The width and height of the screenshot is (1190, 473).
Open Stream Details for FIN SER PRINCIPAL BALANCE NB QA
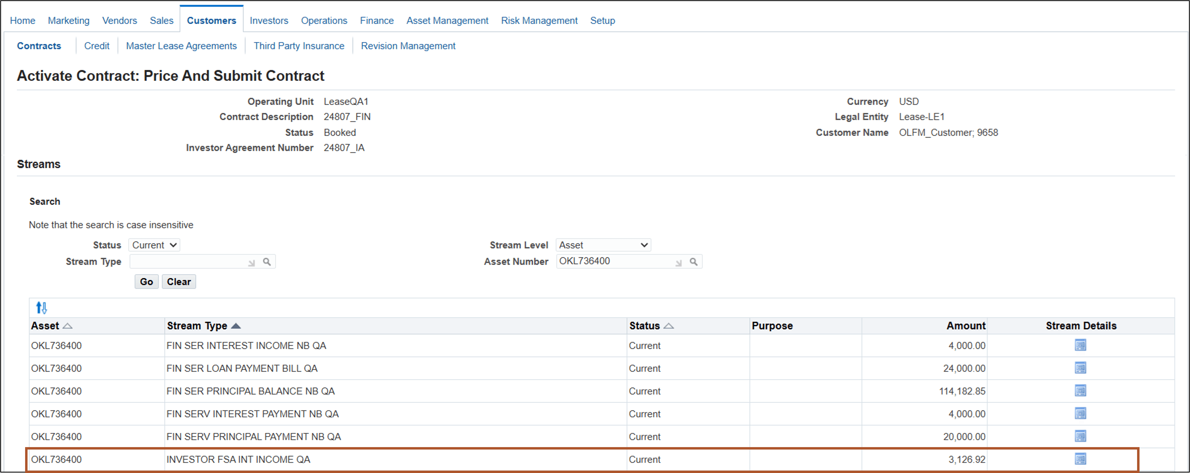point(1081,391)
